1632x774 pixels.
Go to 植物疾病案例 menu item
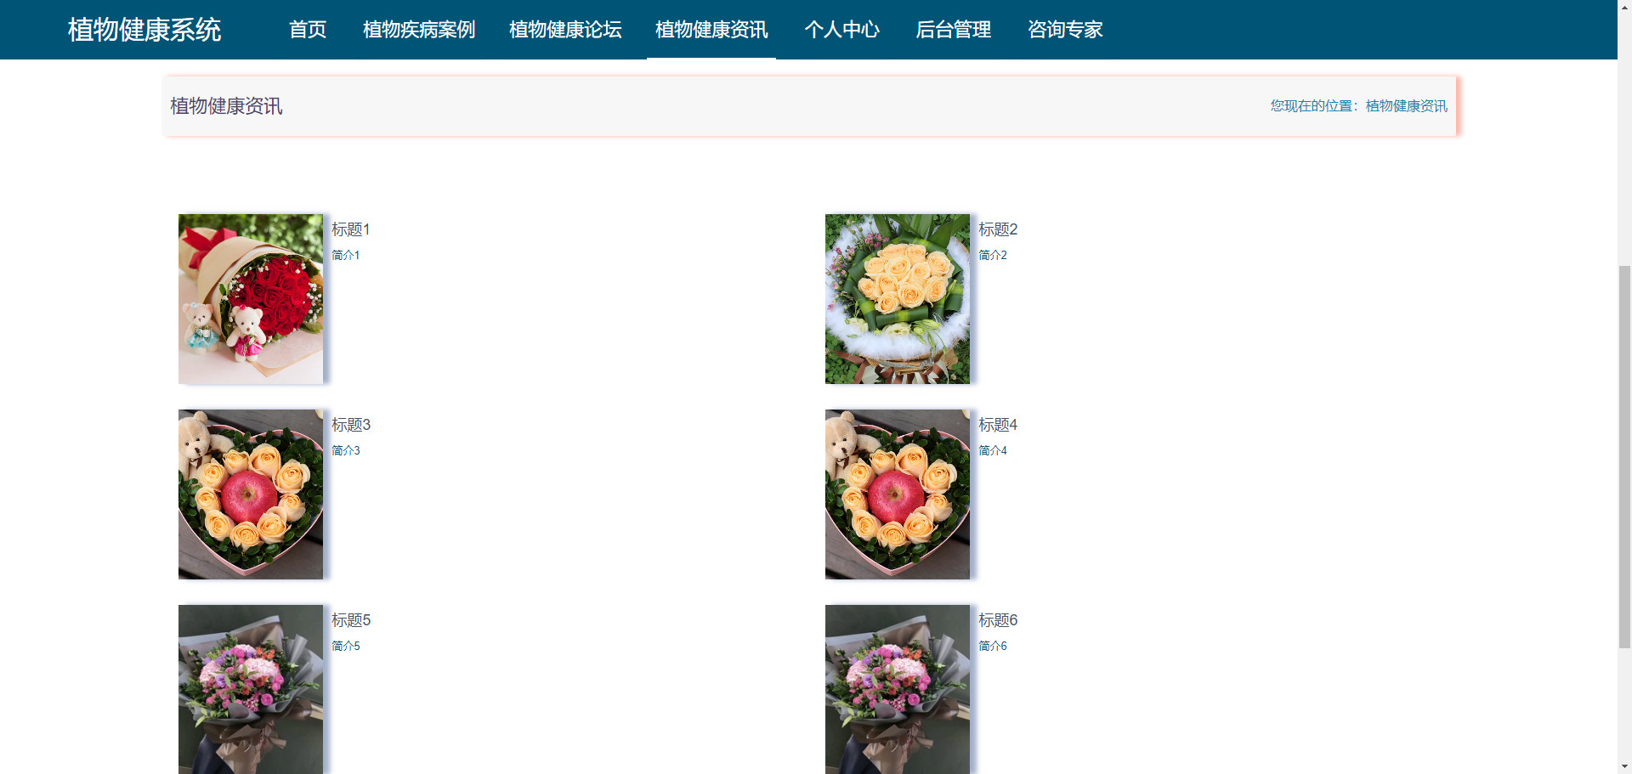click(x=419, y=30)
